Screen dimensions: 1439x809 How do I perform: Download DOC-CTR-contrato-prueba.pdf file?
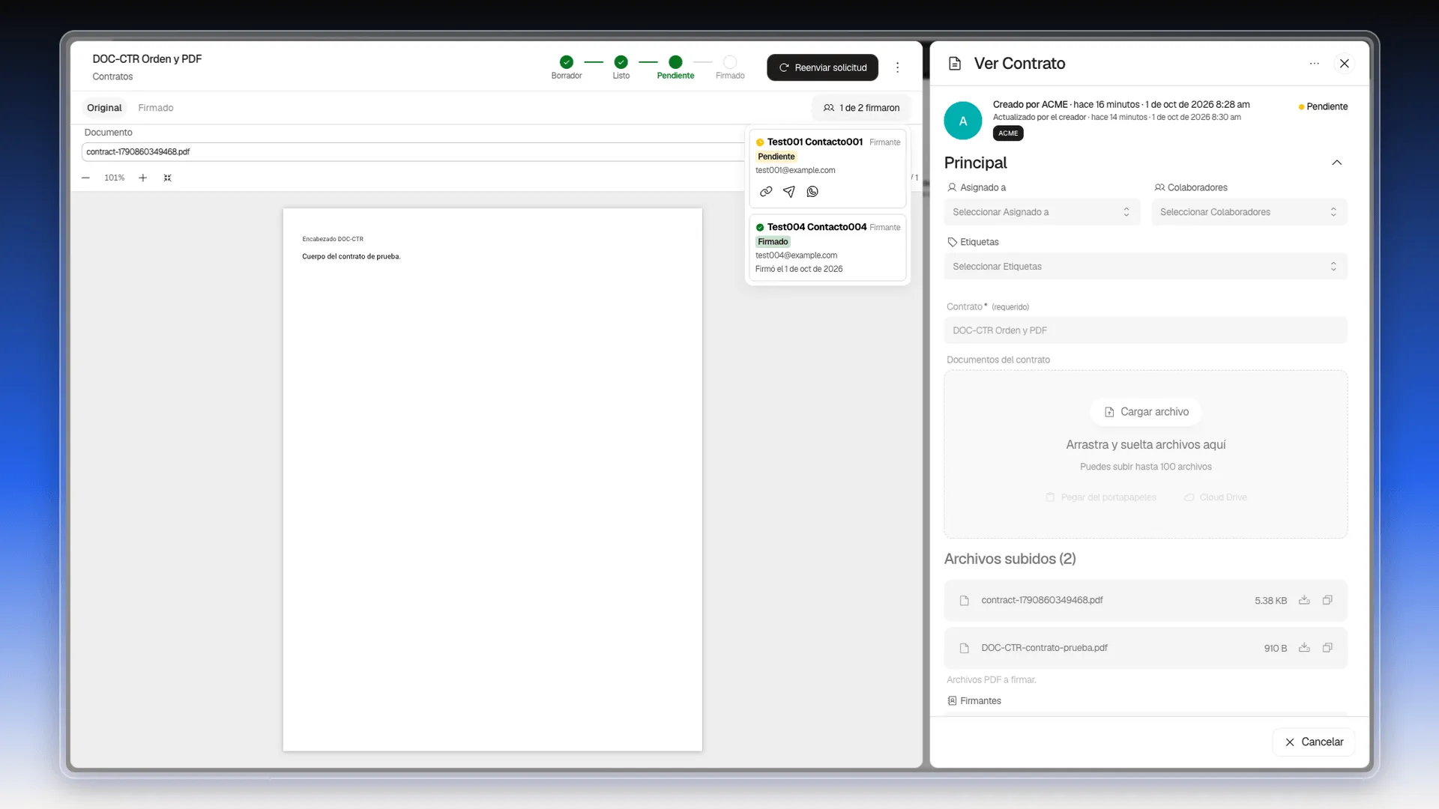pos(1304,648)
